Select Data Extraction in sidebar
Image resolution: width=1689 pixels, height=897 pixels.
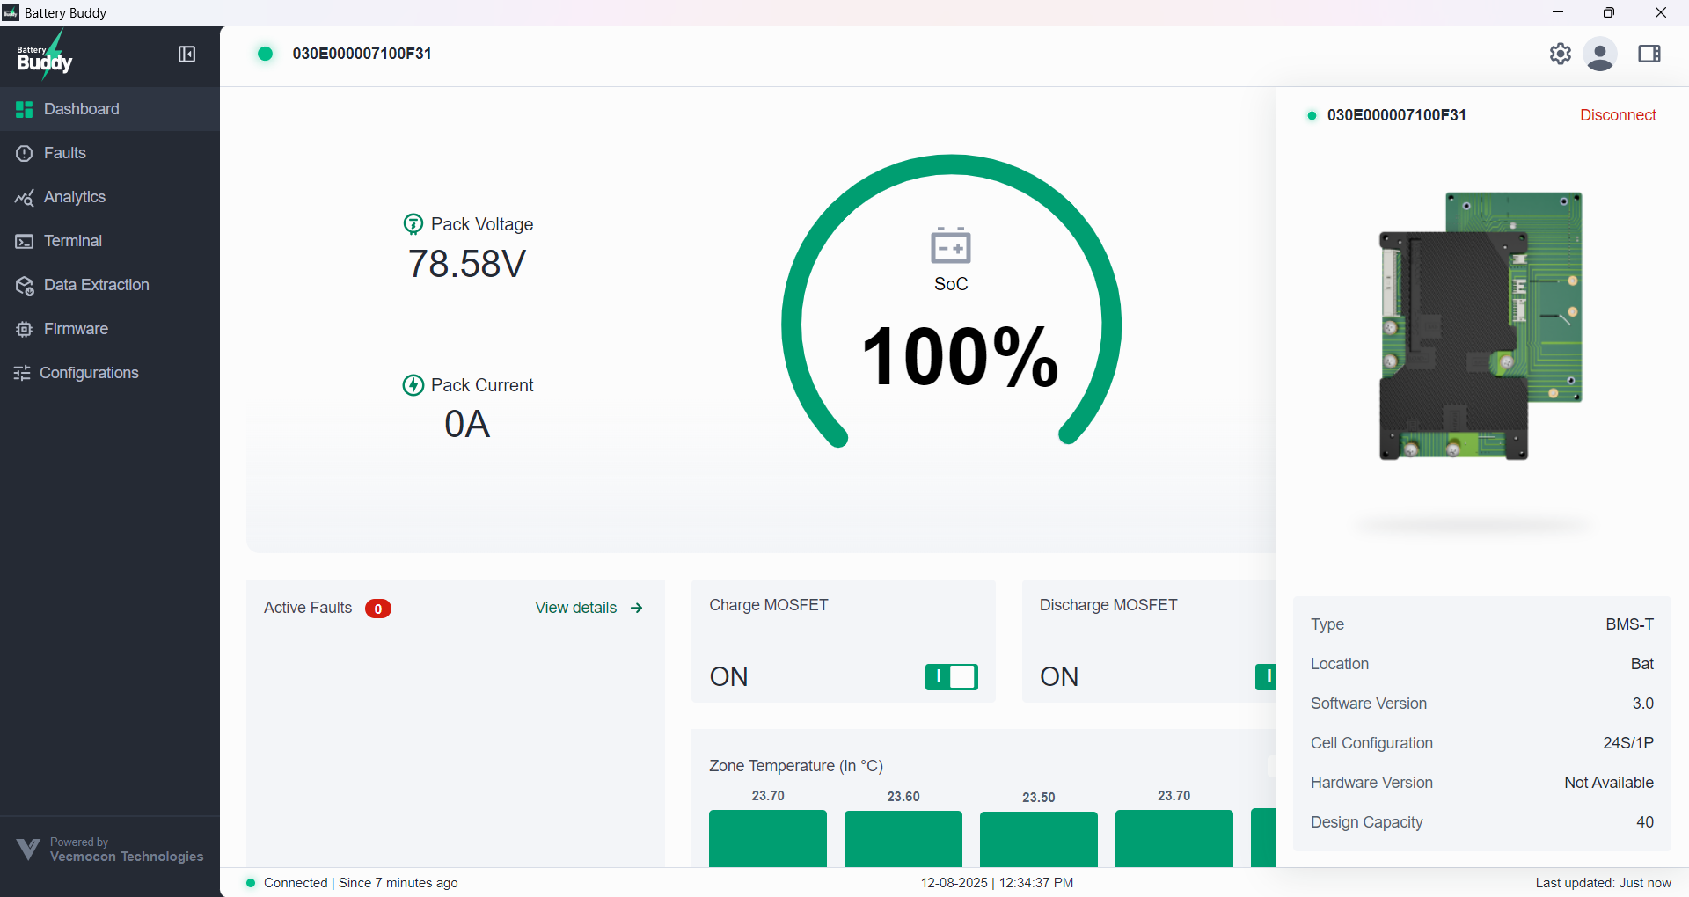96,285
